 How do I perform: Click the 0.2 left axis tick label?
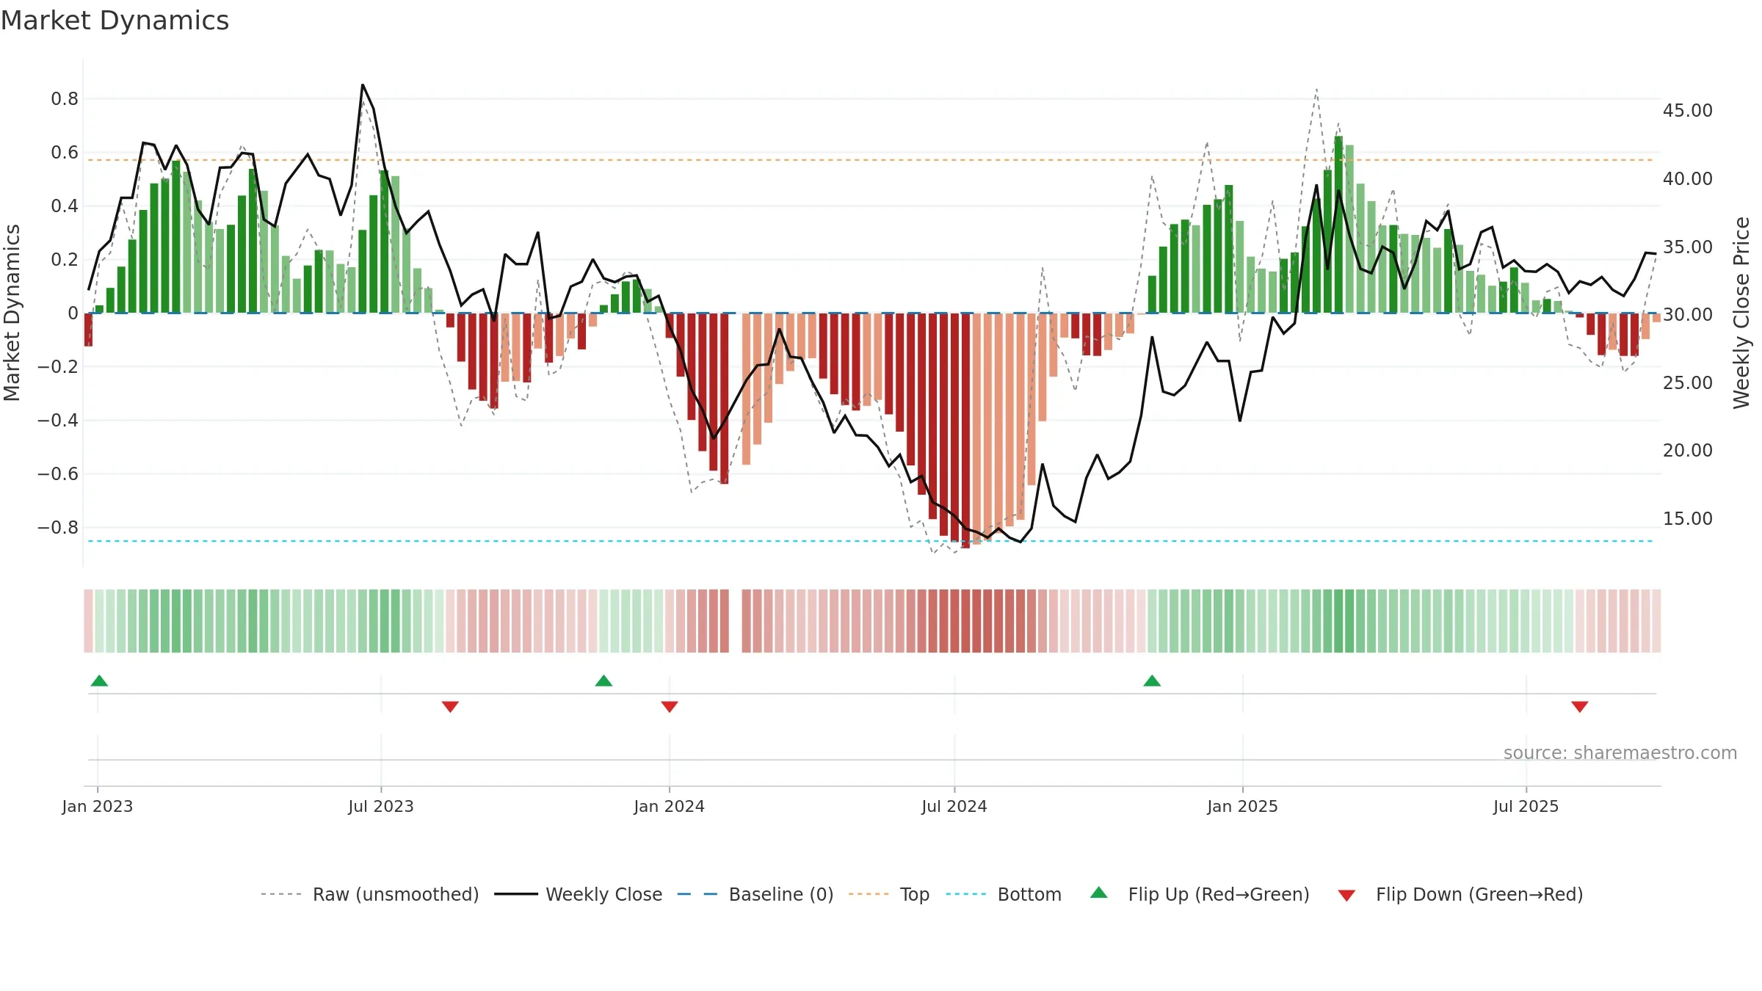click(65, 260)
